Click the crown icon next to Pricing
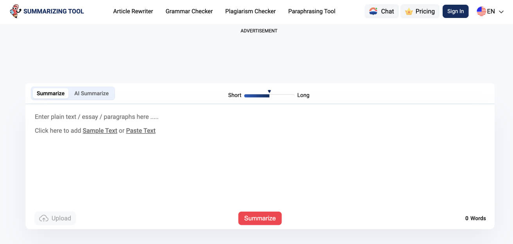 click(409, 11)
